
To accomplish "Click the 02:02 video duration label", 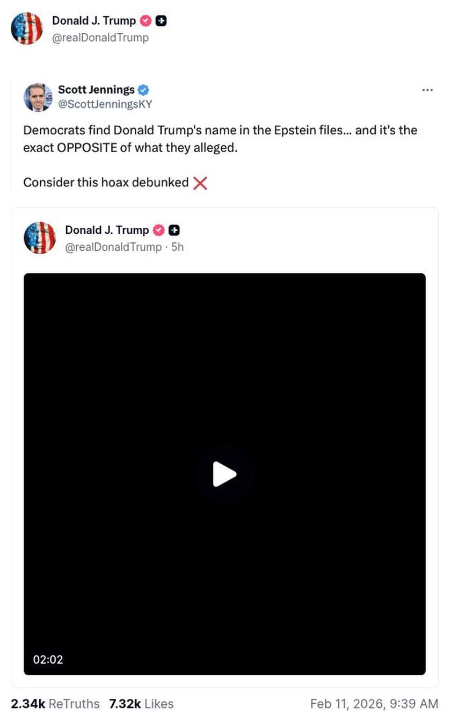I will [x=49, y=660].
